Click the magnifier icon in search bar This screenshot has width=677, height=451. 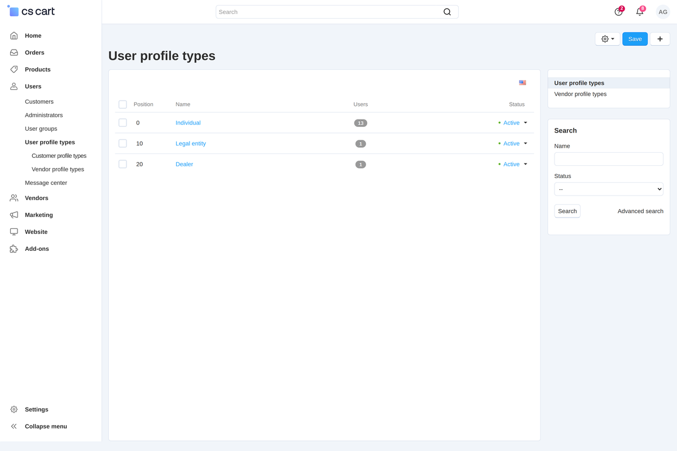[447, 12]
